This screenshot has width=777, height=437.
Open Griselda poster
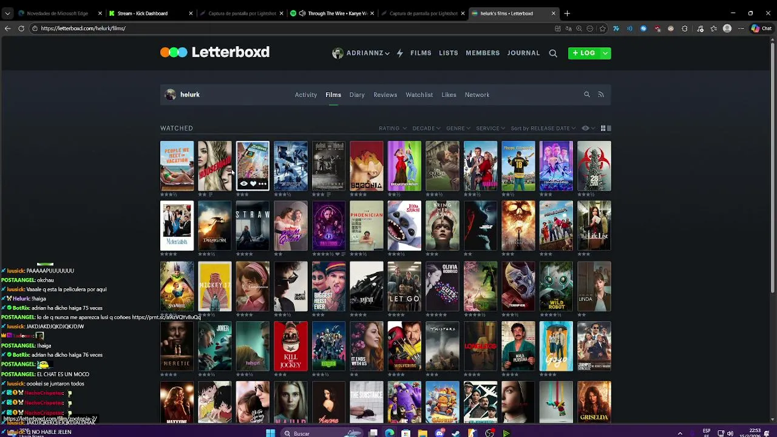[x=594, y=402]
